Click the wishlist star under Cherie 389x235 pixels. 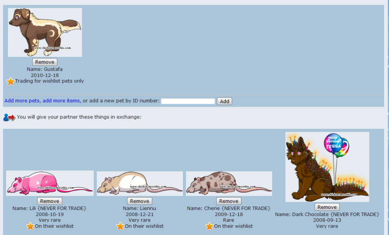click(x=209, y=226)
